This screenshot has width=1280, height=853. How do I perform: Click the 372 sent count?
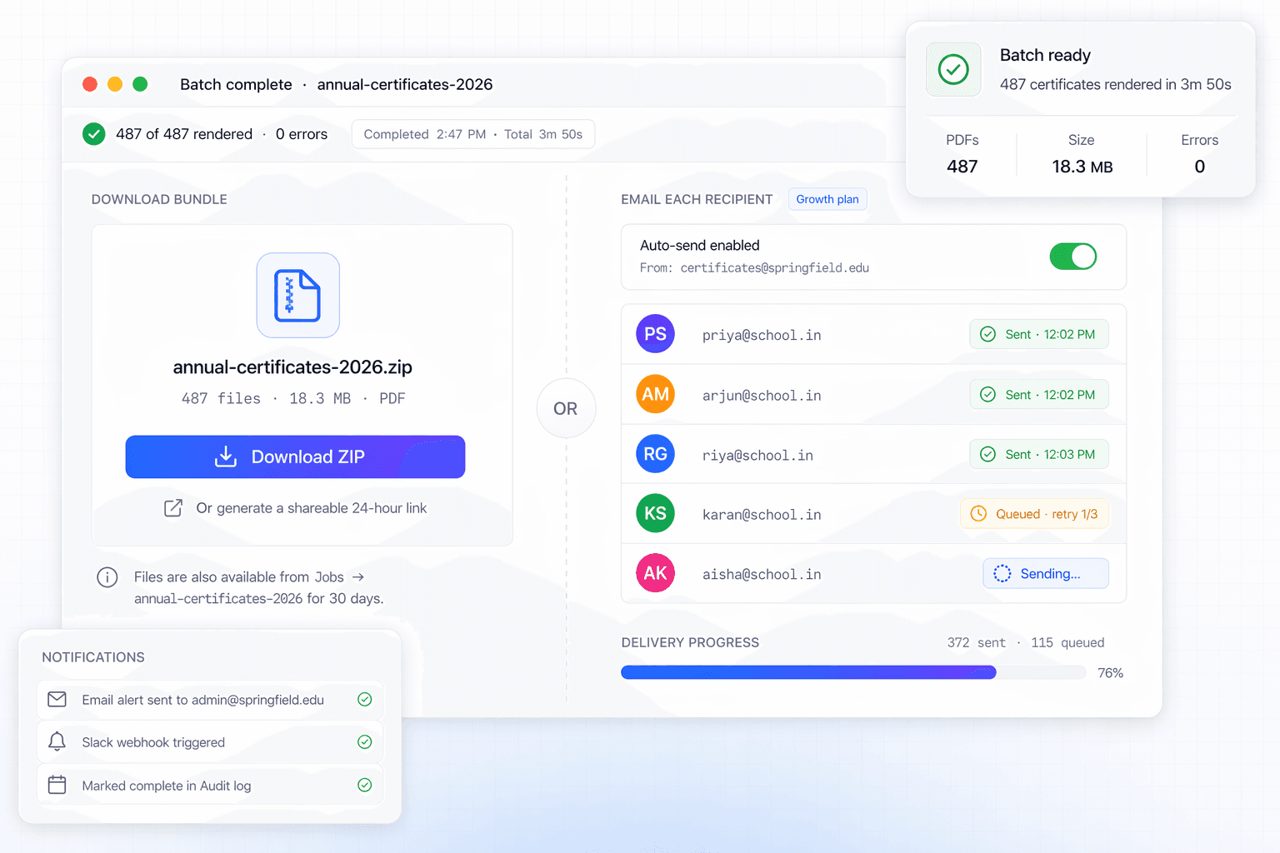click(976, 643)
